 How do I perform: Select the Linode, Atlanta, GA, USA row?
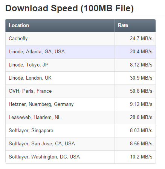(x=81, y=52)
